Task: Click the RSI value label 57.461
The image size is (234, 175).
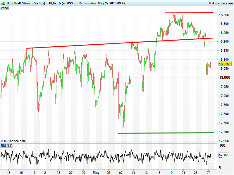Action: pyautogui.click(x=223, y=155)
